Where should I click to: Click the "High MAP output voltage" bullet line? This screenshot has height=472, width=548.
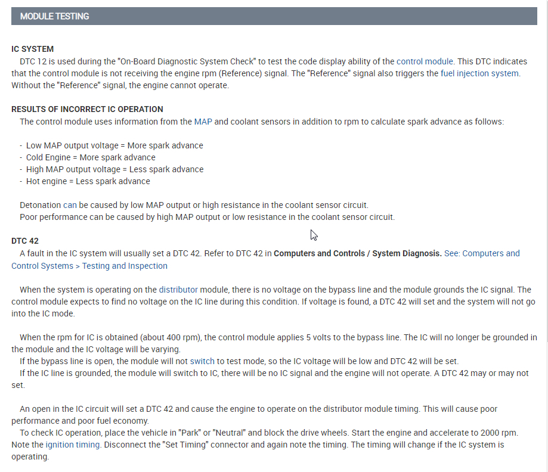[114, 169]
